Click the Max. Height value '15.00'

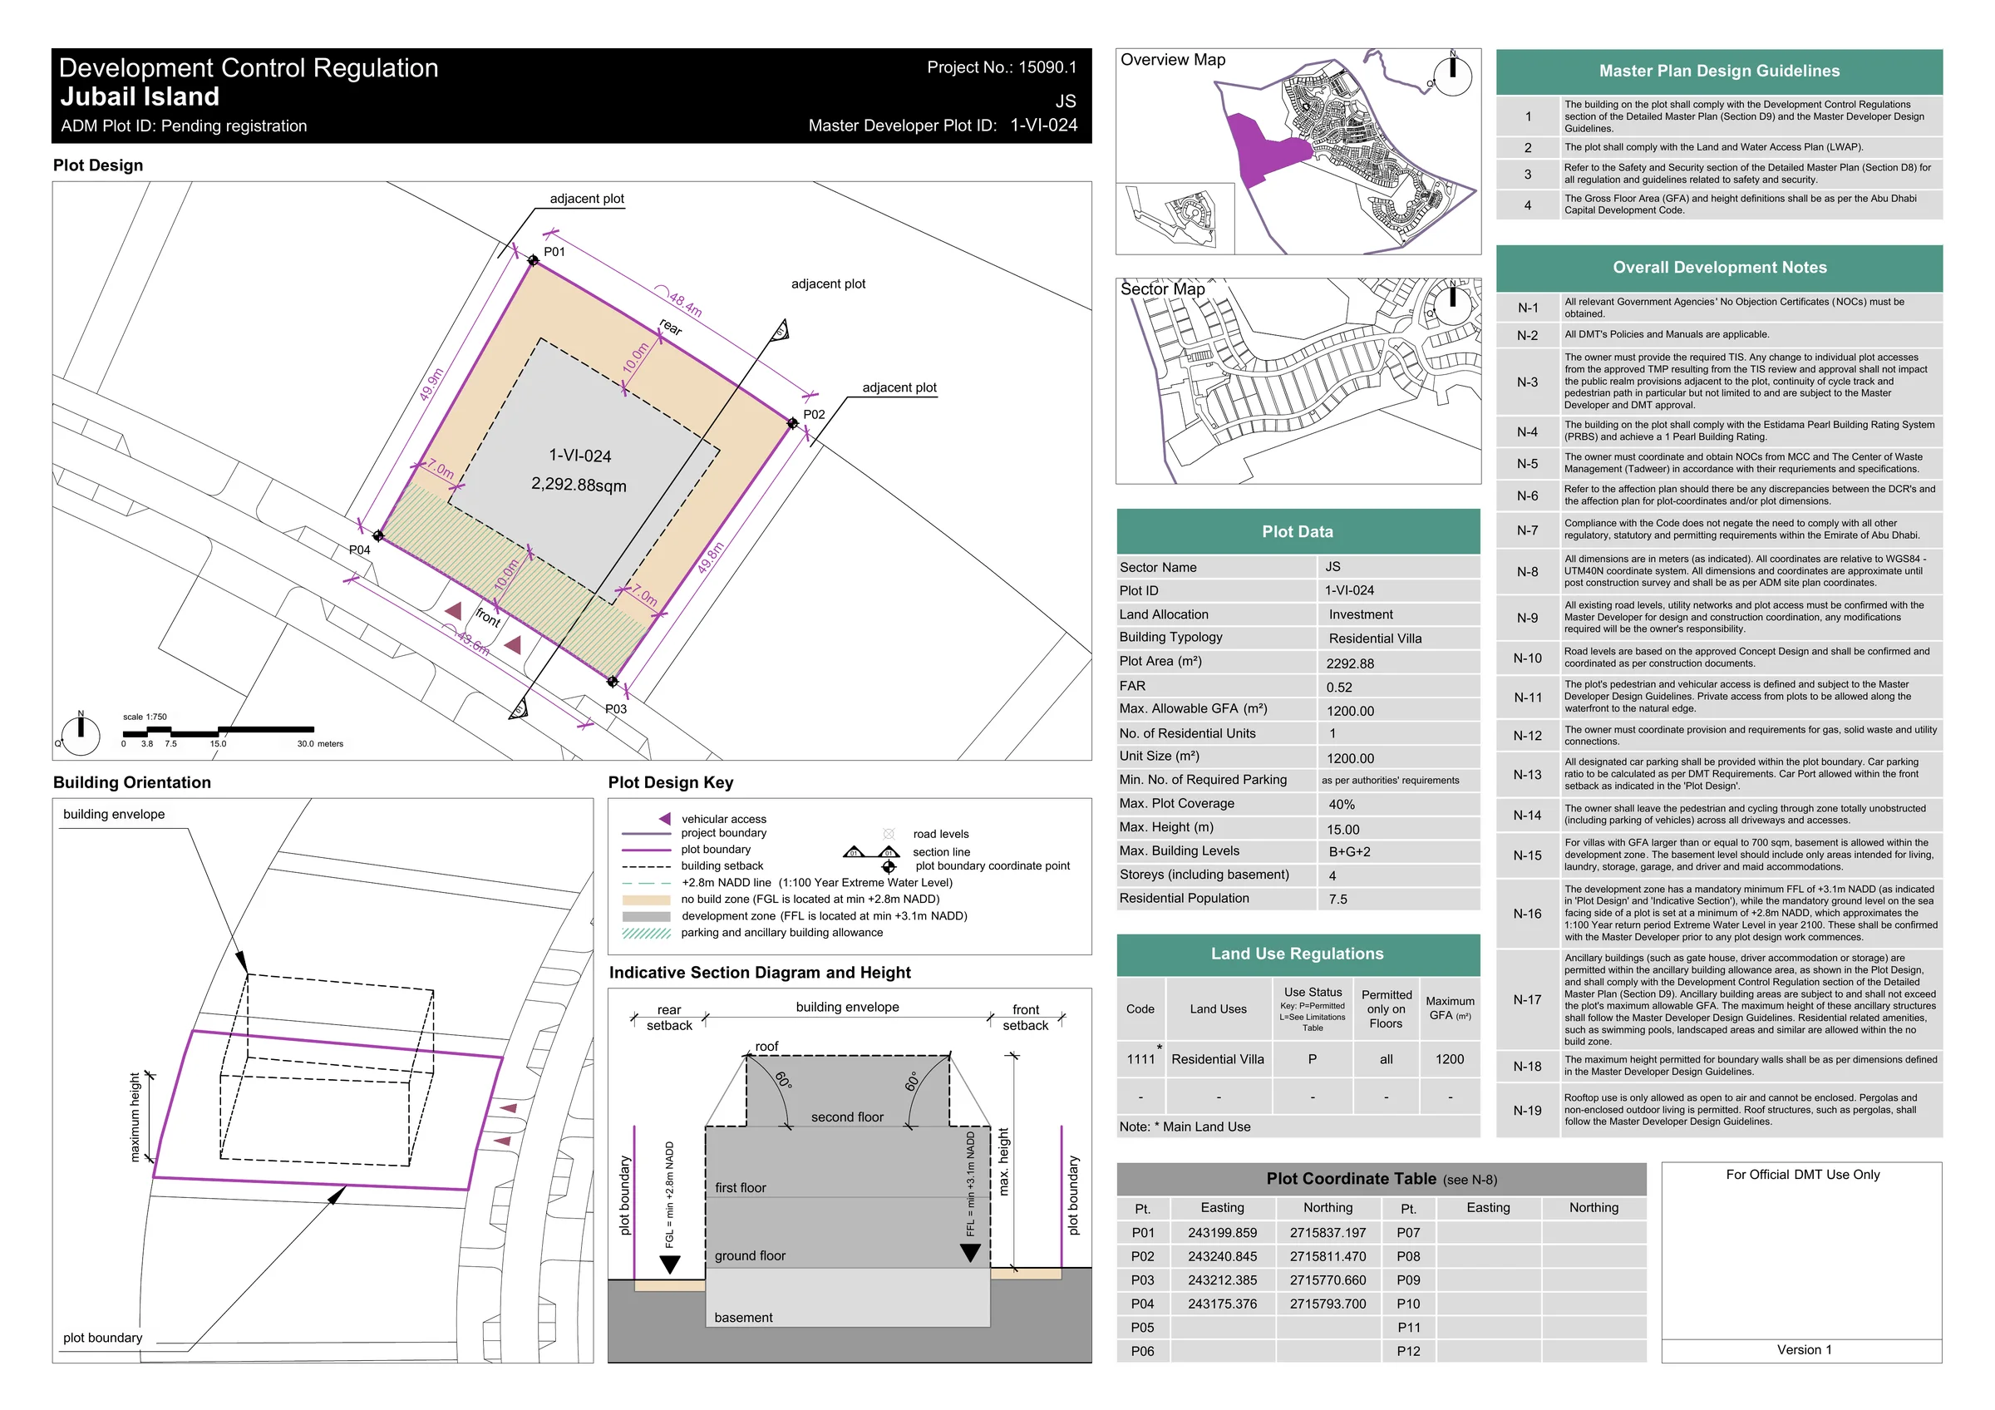pos(1343,829)
